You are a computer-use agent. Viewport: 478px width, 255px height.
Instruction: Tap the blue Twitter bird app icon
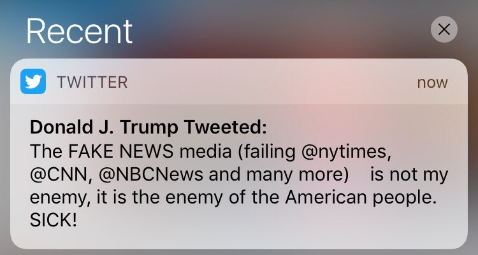33,81
